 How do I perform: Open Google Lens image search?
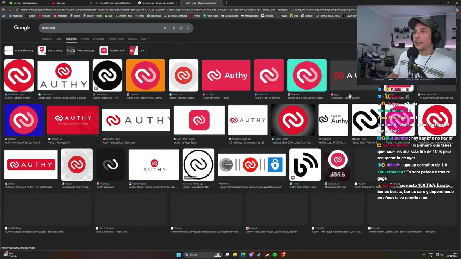(x=181, y=28)
